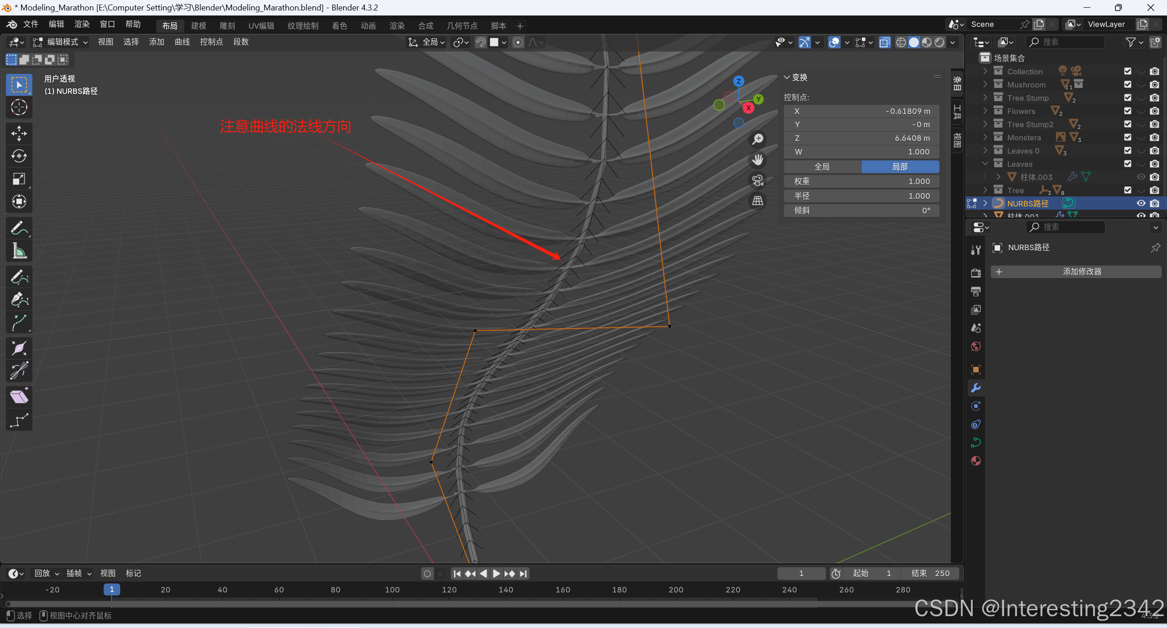
Task: Open Material properties tab icon
Action: pos(975,461)
